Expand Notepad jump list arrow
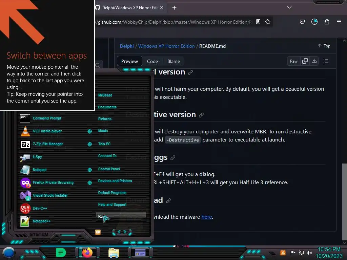The image size is (347, 260). pyautogui.click(x=89, y=170)
